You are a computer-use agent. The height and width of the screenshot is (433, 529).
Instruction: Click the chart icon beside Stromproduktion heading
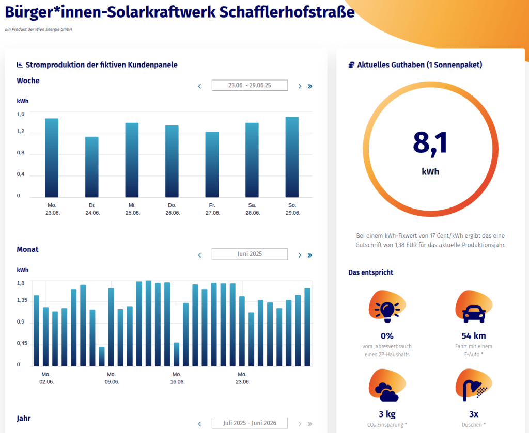click(x=20, y=65)
